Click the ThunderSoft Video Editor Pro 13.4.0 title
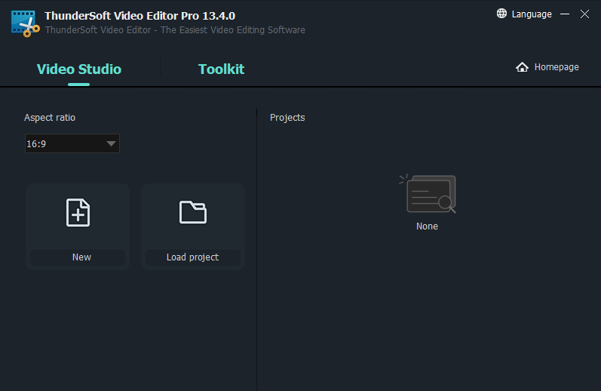The width and height of the screenshot is (601, 391). [140, 16]
